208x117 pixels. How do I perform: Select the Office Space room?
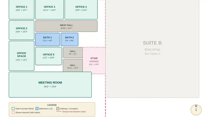click(21, 56)
